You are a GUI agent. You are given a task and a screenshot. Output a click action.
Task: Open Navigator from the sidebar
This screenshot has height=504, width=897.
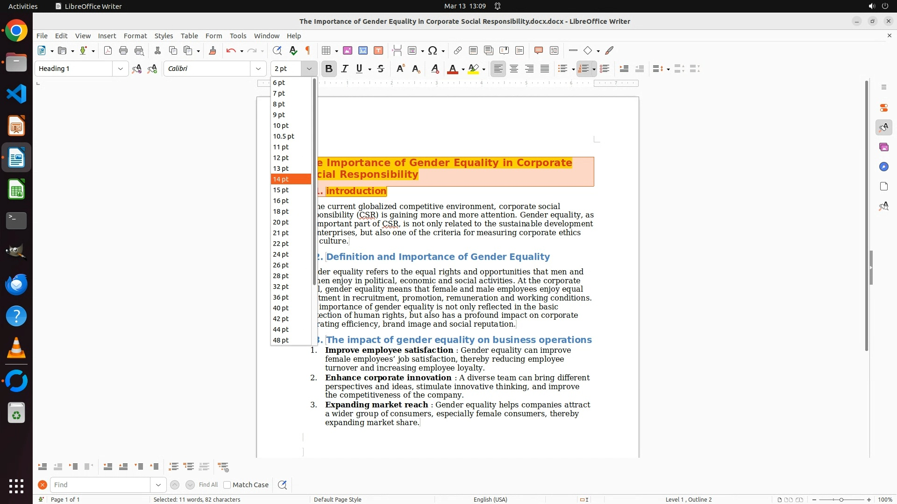(883, 167)
